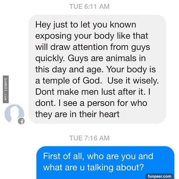
Task: Click the reply text "First of all, who are you and"
Action: coord(98,156)
